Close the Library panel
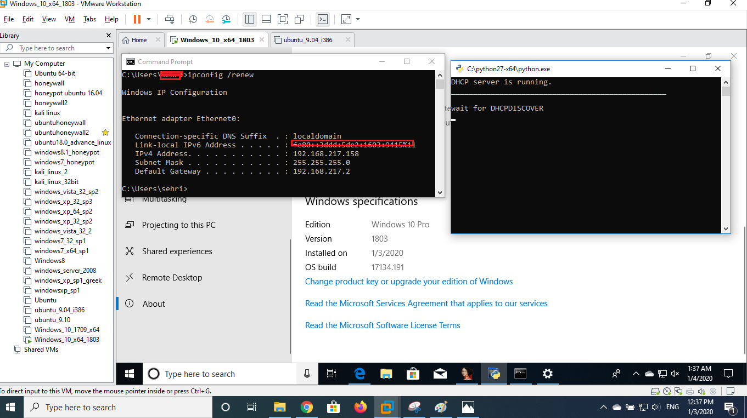 click(x=108, y=35)
